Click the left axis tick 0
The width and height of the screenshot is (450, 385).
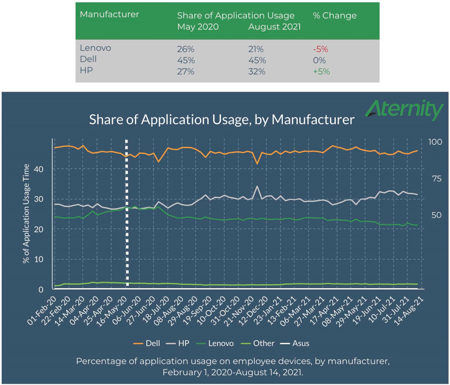[41, 290]
